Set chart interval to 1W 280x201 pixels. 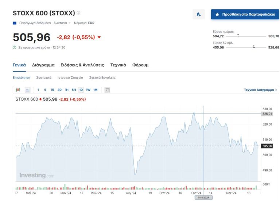(88, 90)
